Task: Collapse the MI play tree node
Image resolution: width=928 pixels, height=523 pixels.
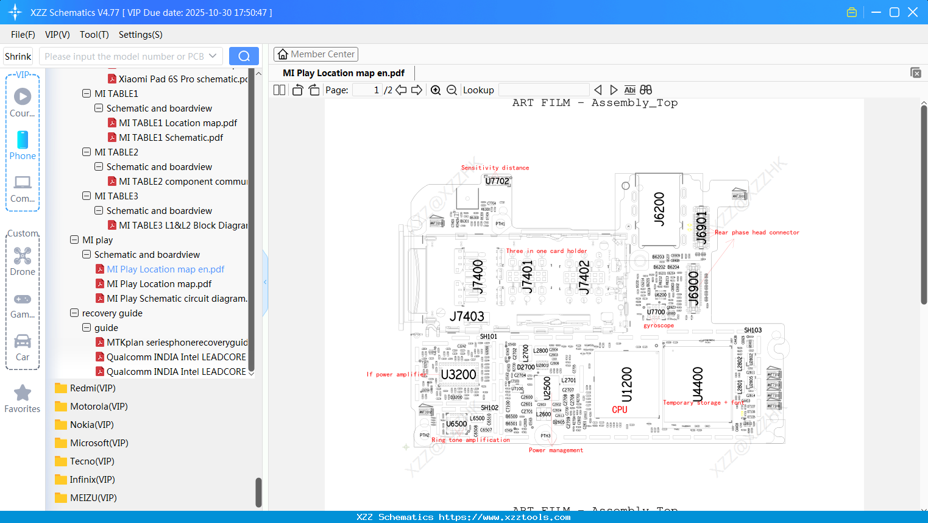Action: pos(74,240)
